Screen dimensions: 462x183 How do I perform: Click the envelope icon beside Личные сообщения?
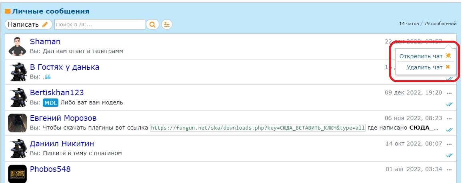click(8, 12)
